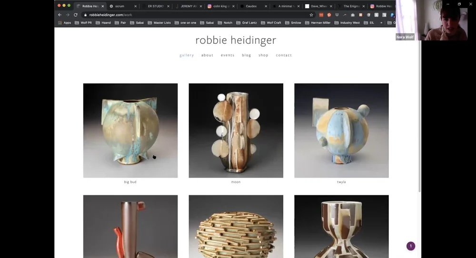The image size is (476, 258).
Task: Show hidden bookmarks with the double chevron
Action: pos(381,23)
